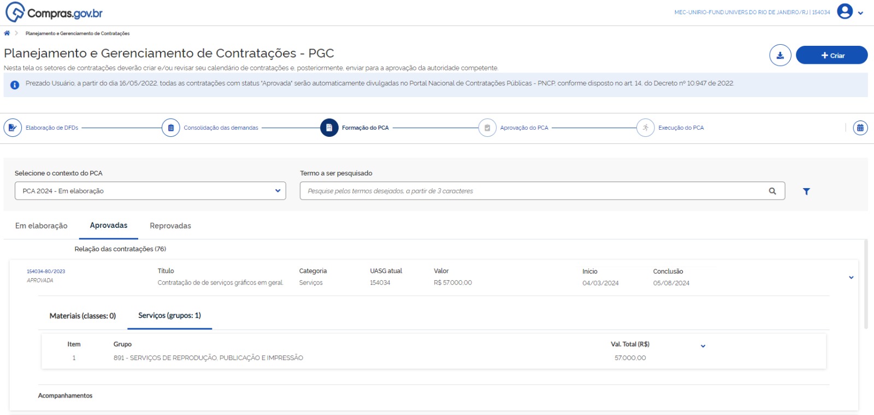The width and height of the screenshot is (874, 415).
Task: Click the Formação do PCA step icon
Action: coord(329,128)
